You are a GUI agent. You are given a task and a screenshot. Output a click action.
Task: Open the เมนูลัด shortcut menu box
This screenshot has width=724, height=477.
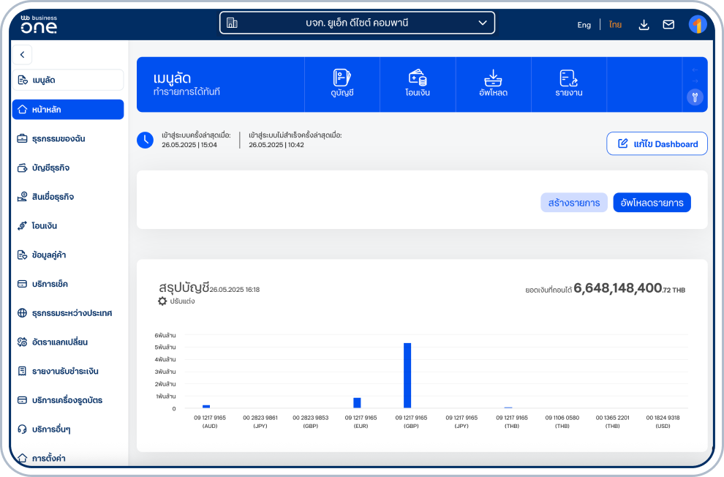pyautogui.click(x=68, y=80)
